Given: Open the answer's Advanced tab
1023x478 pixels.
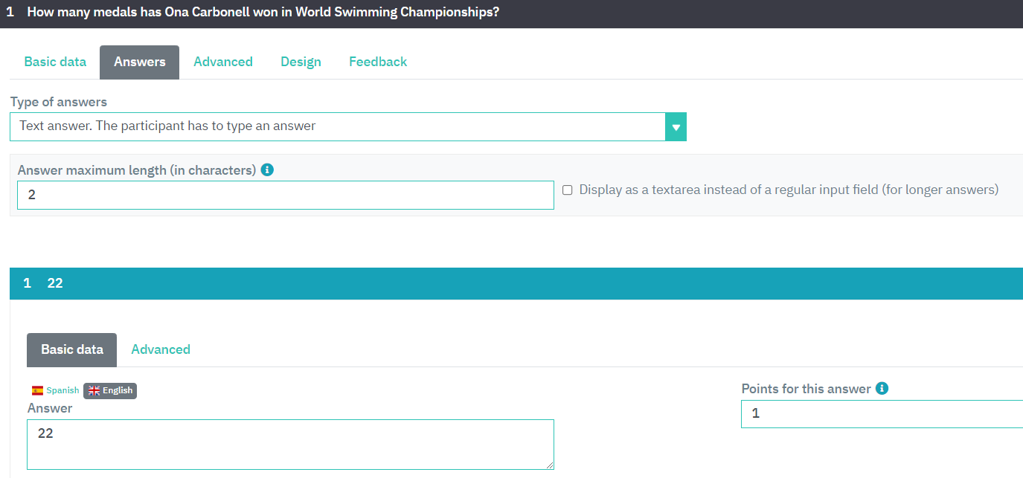Looking at the screenshot, I should [x=161, y=349].
